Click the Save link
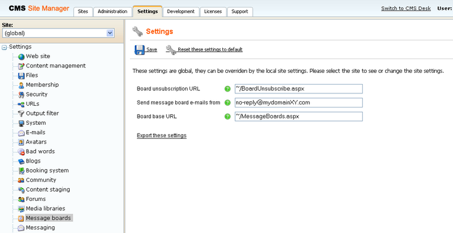The image size is (453, 233). [152, 49]
